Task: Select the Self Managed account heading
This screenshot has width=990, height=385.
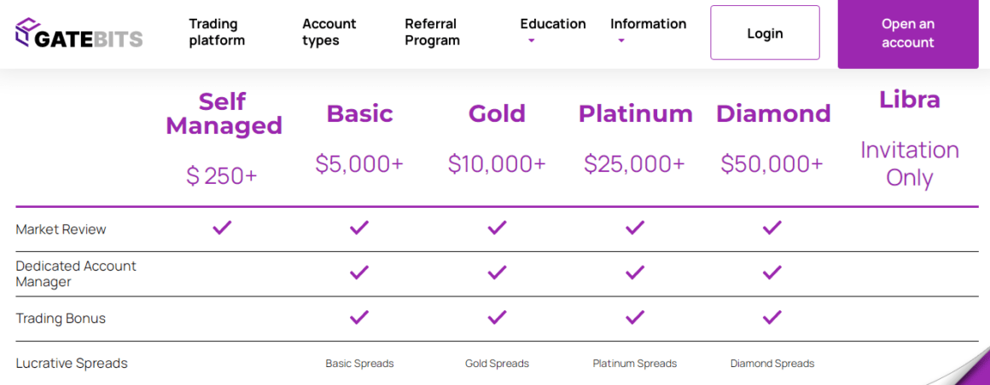Action: click(x=224, y=113)
